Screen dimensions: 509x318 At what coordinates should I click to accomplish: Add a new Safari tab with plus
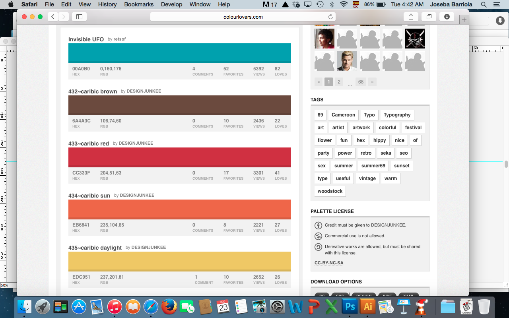464,19
